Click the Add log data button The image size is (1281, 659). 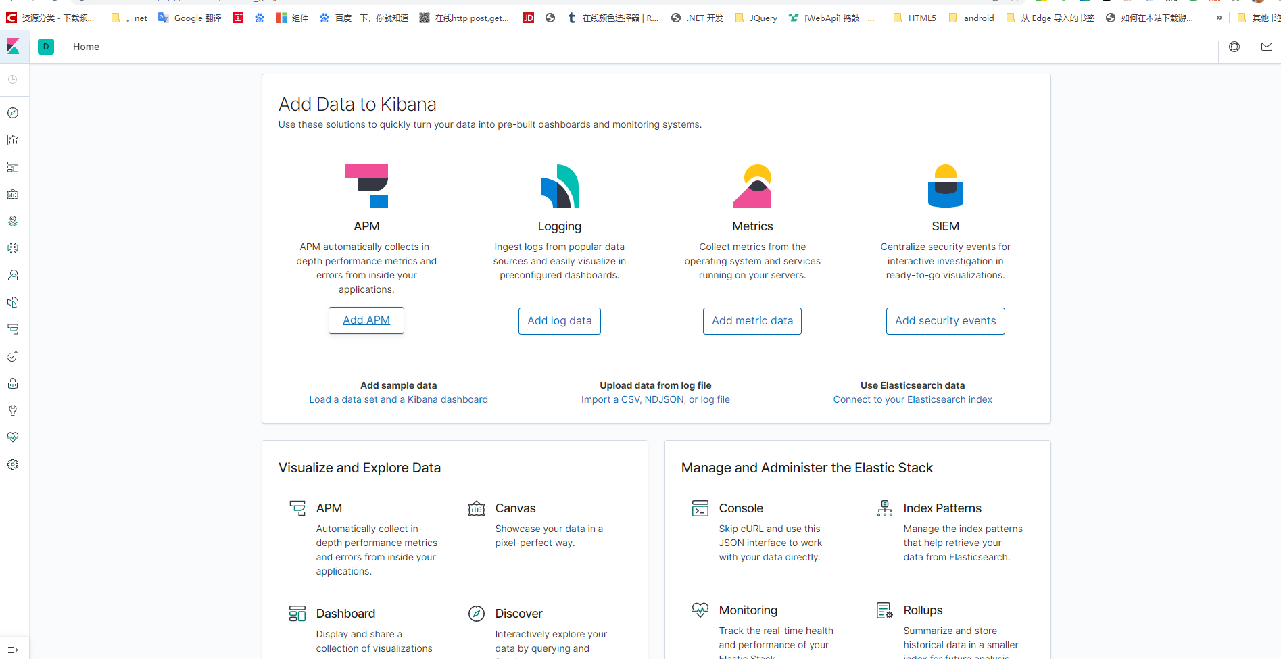coord(560,321)
